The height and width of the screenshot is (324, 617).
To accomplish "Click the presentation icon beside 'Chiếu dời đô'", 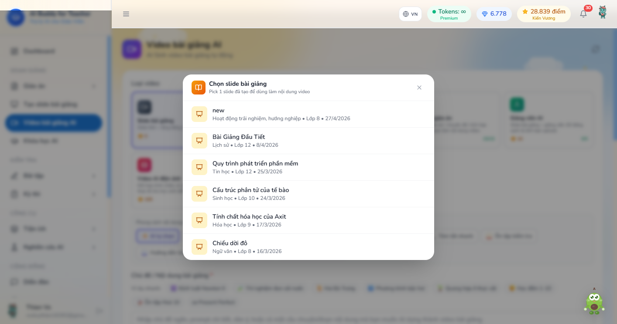I will [x=199, y=247].
